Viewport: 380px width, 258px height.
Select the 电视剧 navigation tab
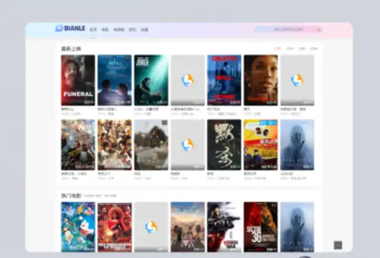(119, 29)
